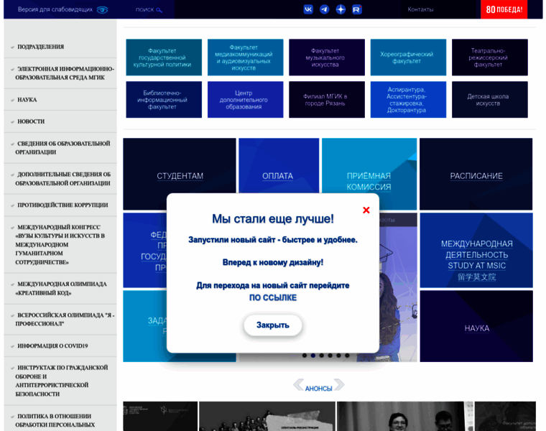The width and height of the screenshot is (546, 431).
Task: Select the last carousel dot
Action: coord(347,356)
